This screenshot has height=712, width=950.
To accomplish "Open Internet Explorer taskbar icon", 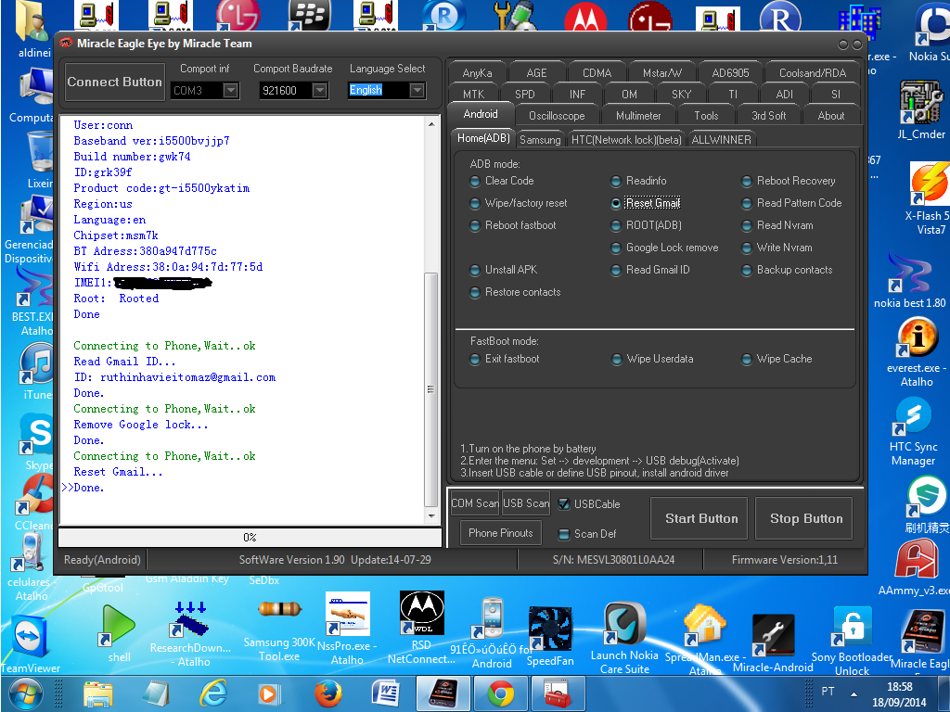I will click(x=213, y=693).
